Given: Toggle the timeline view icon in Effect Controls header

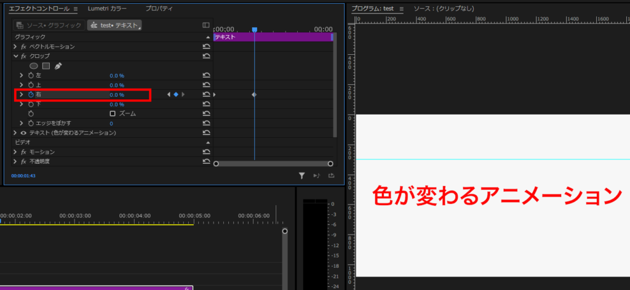Looking at the screenshot, I should click(206, 25).
